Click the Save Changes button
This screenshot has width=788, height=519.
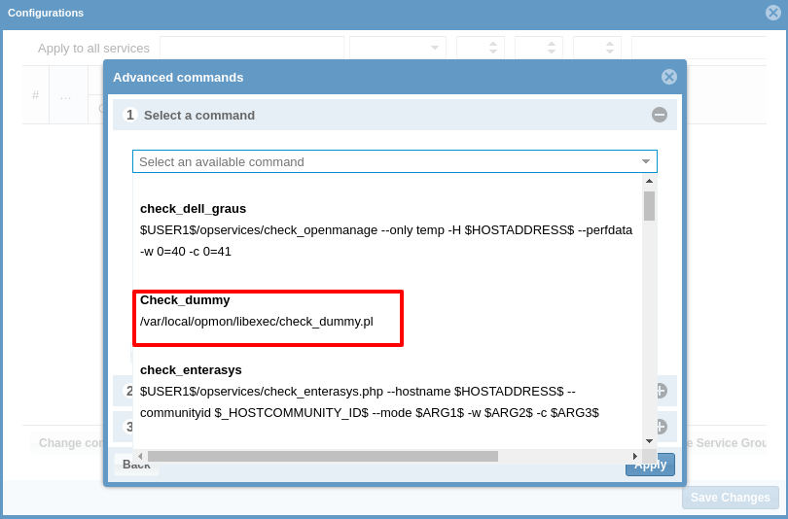(730, 498)
